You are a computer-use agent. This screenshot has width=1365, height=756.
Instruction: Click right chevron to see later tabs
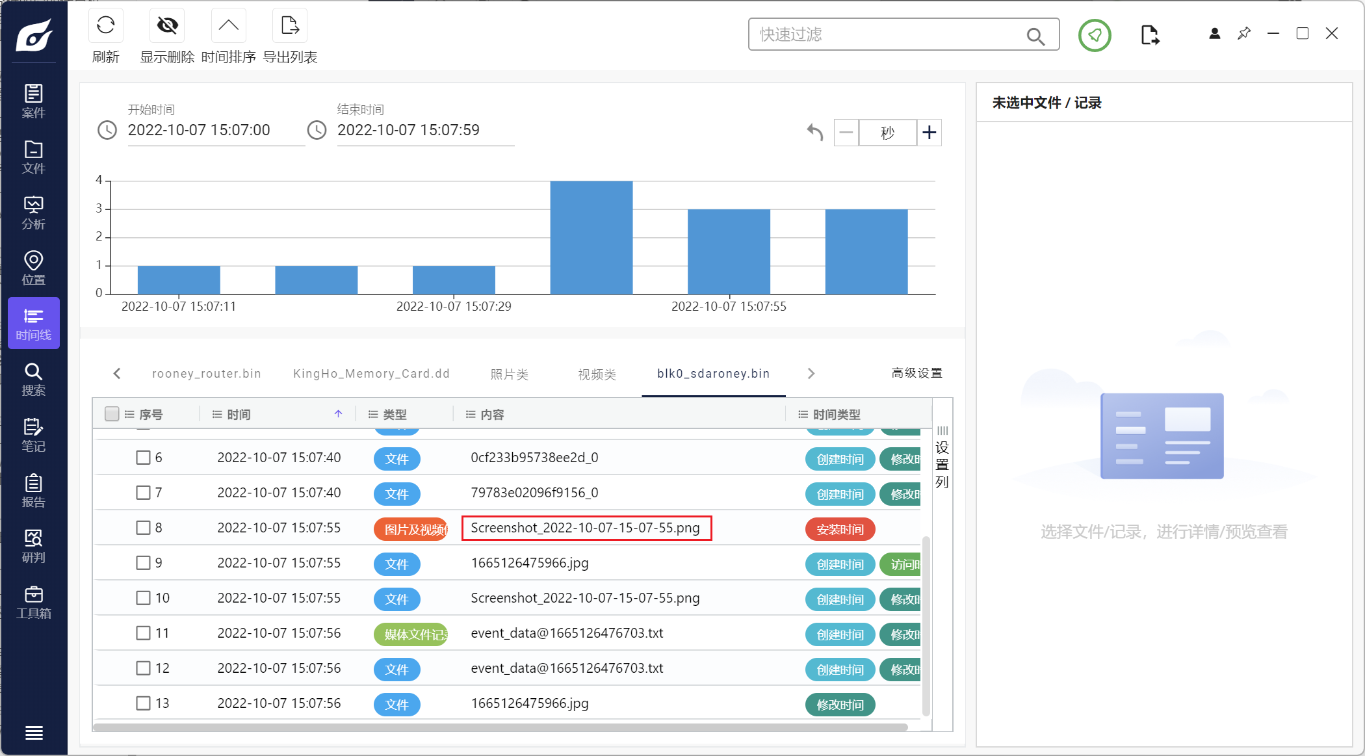click(x=811, y=373)
